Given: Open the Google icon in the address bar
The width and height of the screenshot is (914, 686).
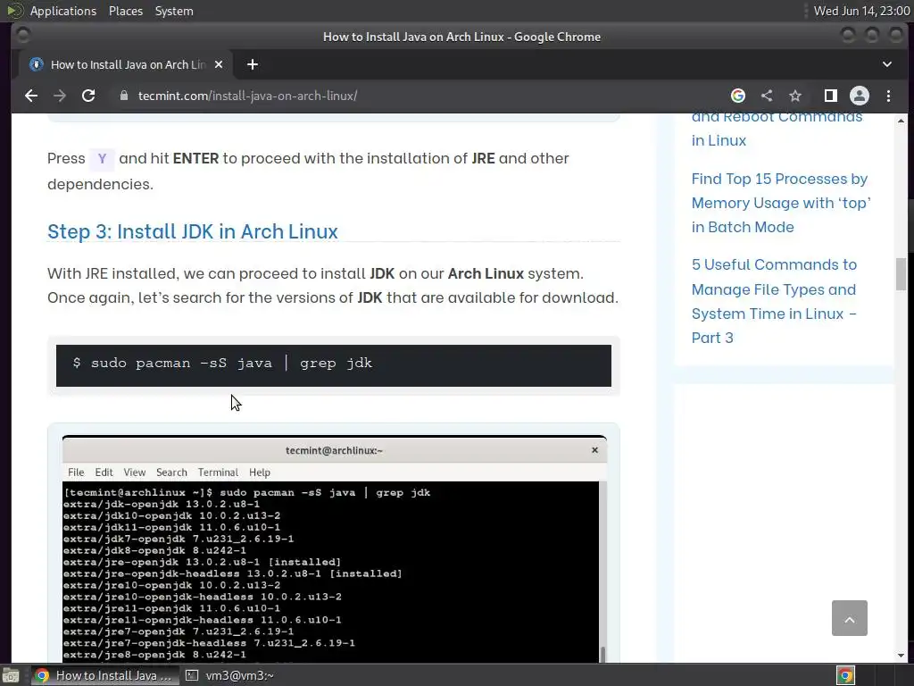Looking at the screenshot, I should (x=738, y=96).
